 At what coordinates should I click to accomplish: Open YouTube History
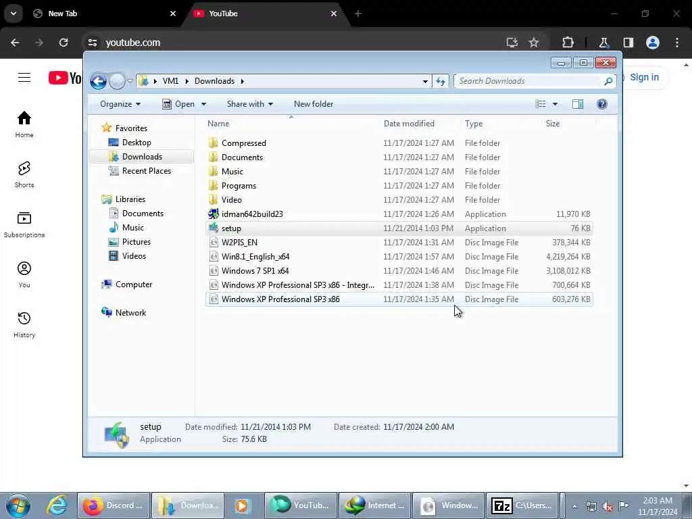tap(24, 324)
